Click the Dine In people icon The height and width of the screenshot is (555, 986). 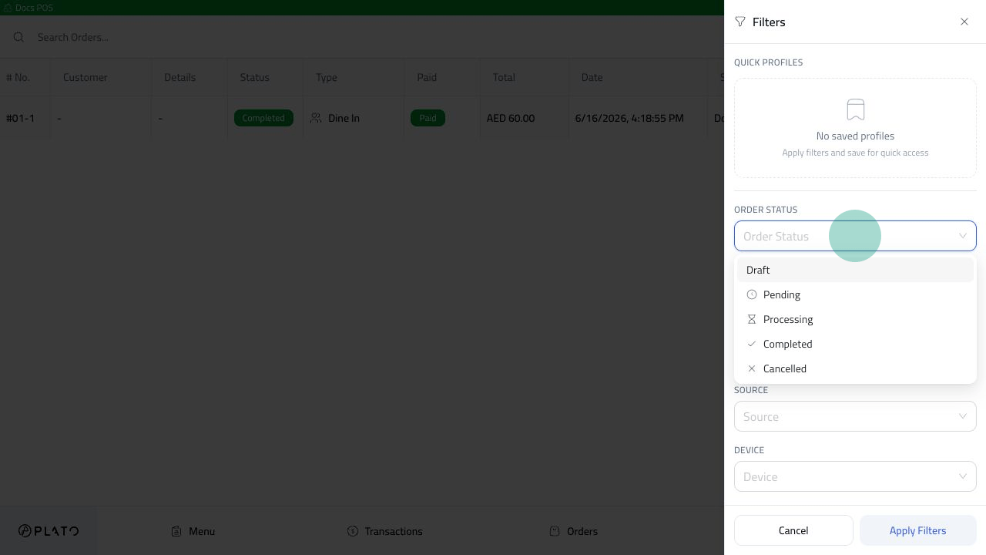click(x=316, y=118)
